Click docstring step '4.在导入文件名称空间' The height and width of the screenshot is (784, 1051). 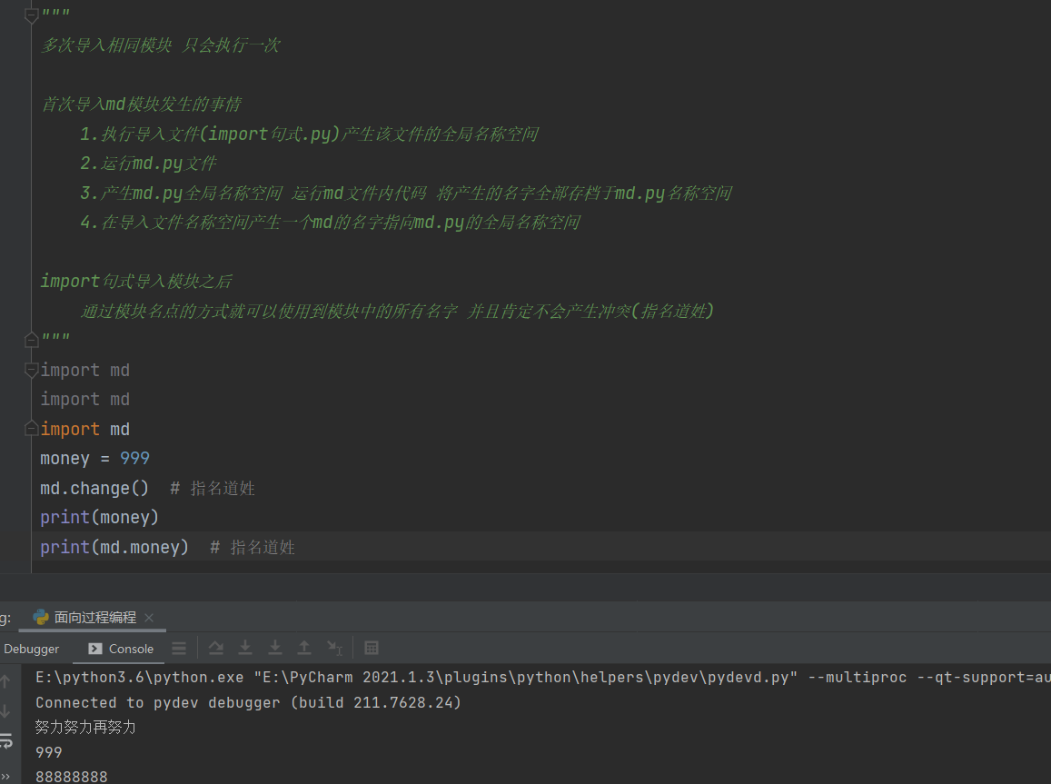tap(330, 222)
